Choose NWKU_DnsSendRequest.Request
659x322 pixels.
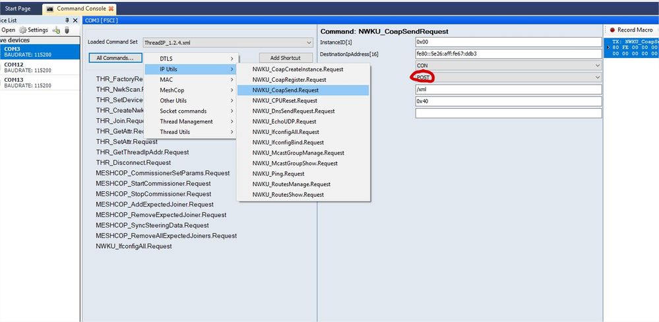click(x=303, y=111)
